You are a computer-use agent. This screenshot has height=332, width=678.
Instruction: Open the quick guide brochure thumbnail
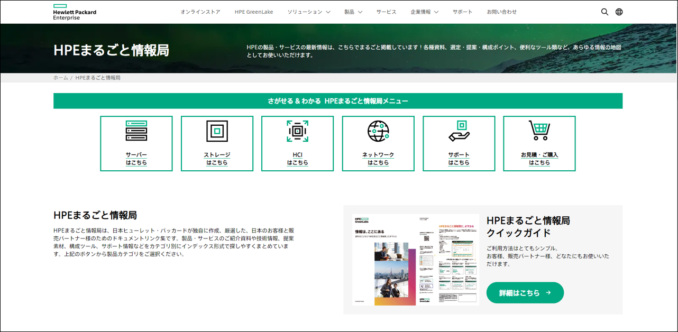tap(416, 260)
